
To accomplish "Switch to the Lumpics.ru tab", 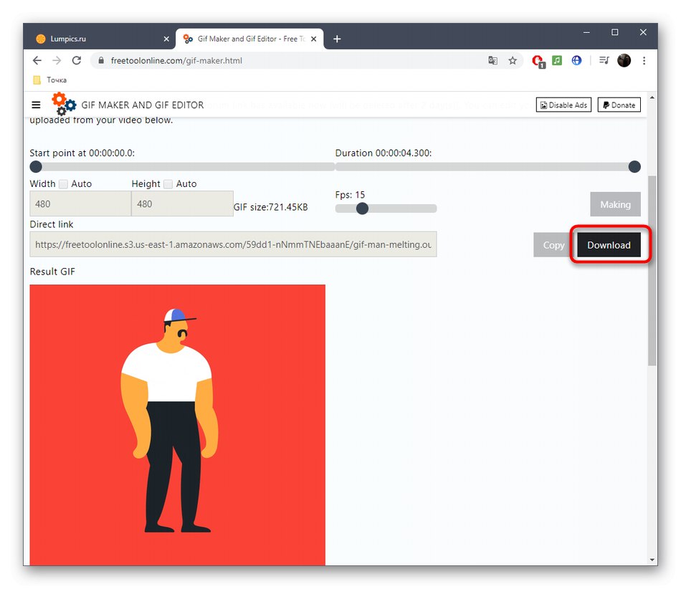I will 93,38.
